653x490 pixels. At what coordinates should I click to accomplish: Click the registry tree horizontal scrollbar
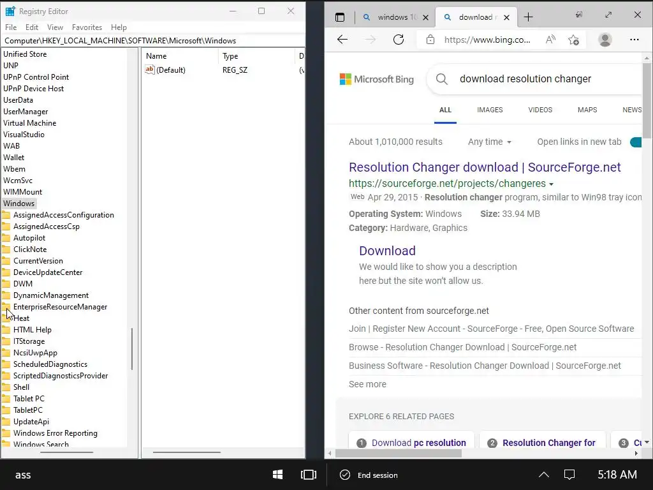(x=66, y=452)
